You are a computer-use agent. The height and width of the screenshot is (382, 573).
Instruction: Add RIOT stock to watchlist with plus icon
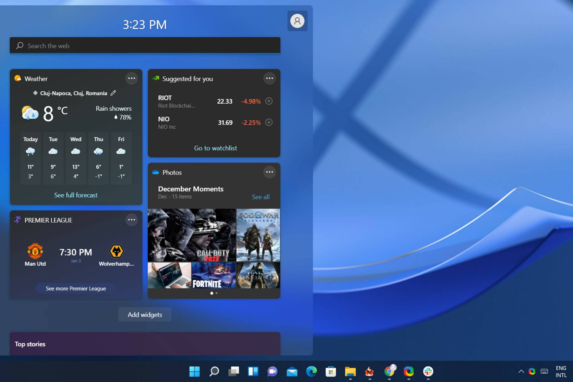coord(268,101)
